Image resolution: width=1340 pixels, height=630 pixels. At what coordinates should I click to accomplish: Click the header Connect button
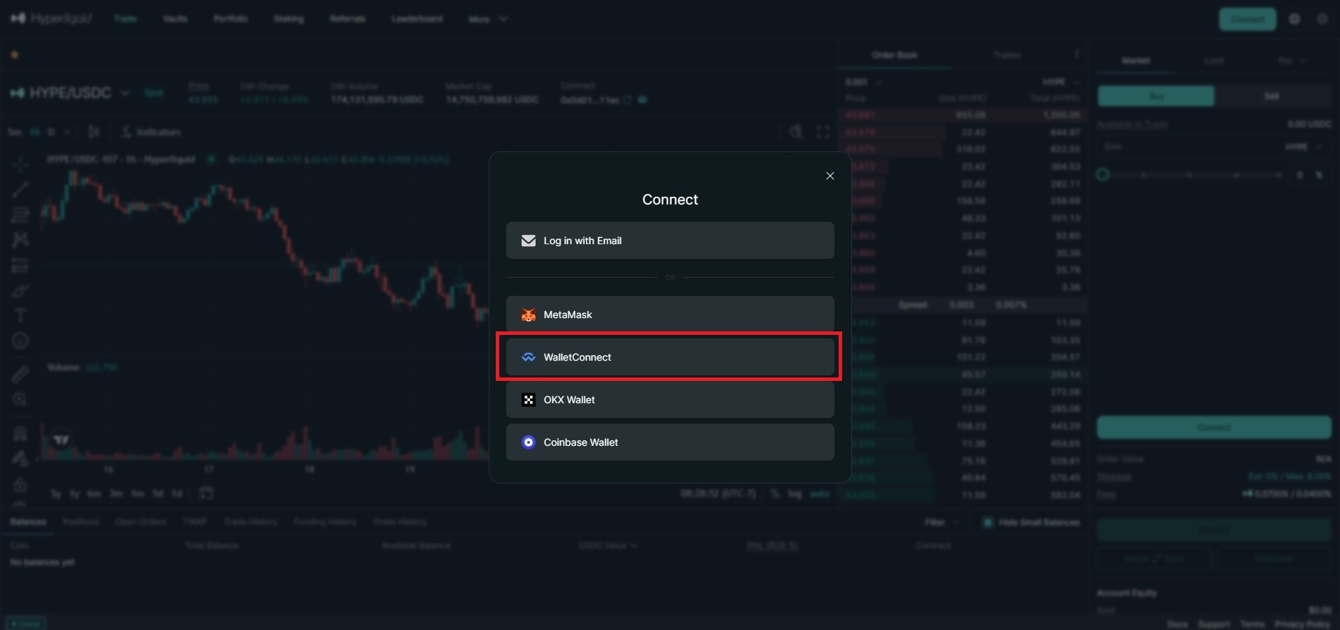(1247, 19)
